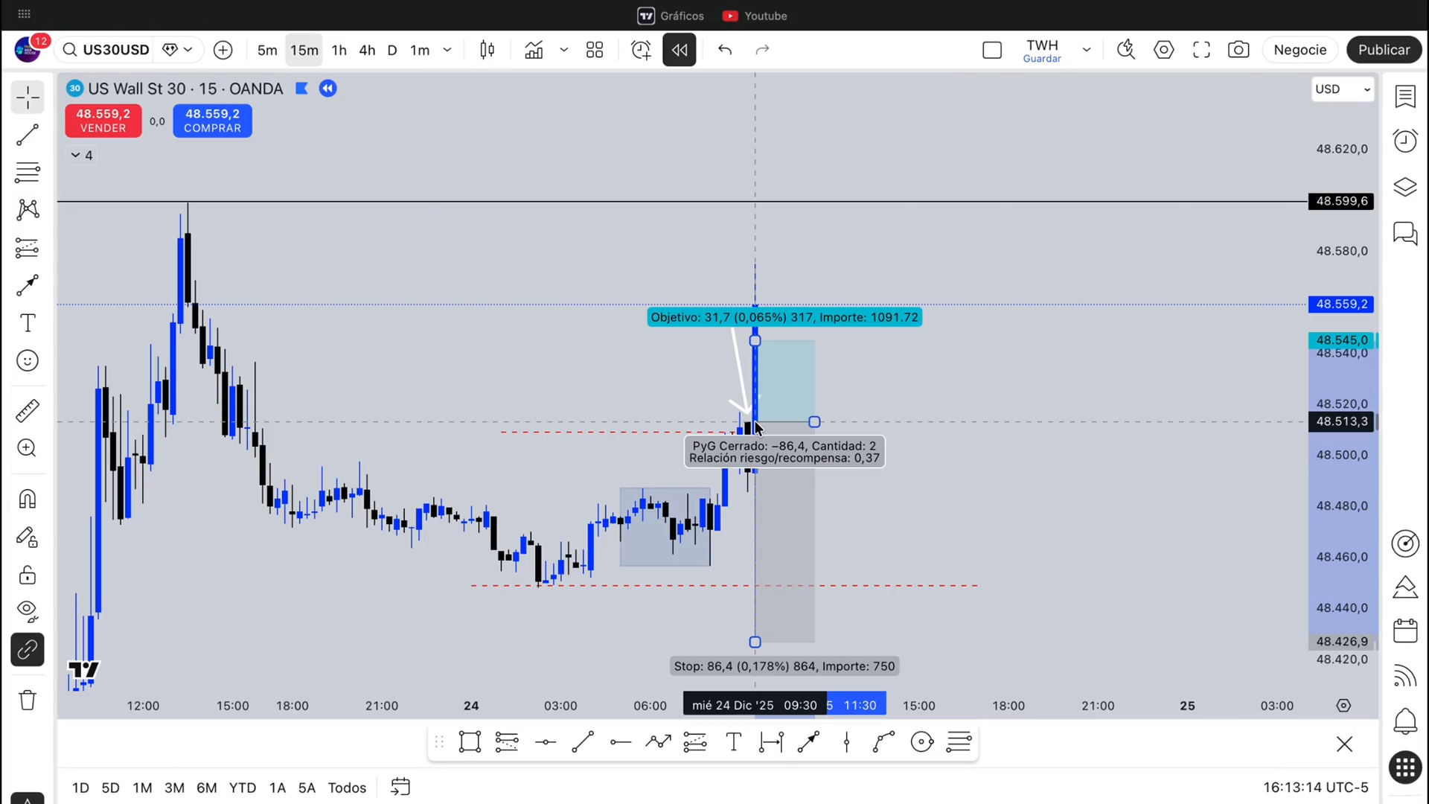Open the Fibonacci tools in left sidebar
1429x804 pixels.
tap(28, 173)
